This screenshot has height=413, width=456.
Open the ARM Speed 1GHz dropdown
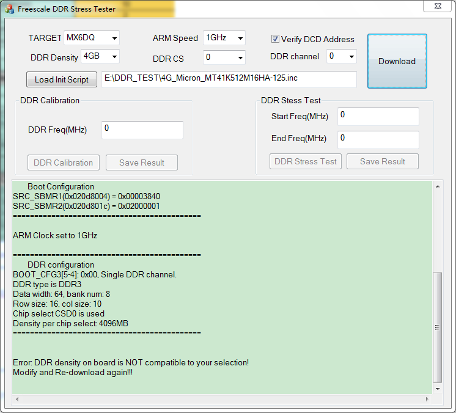[x=224, y=38]
